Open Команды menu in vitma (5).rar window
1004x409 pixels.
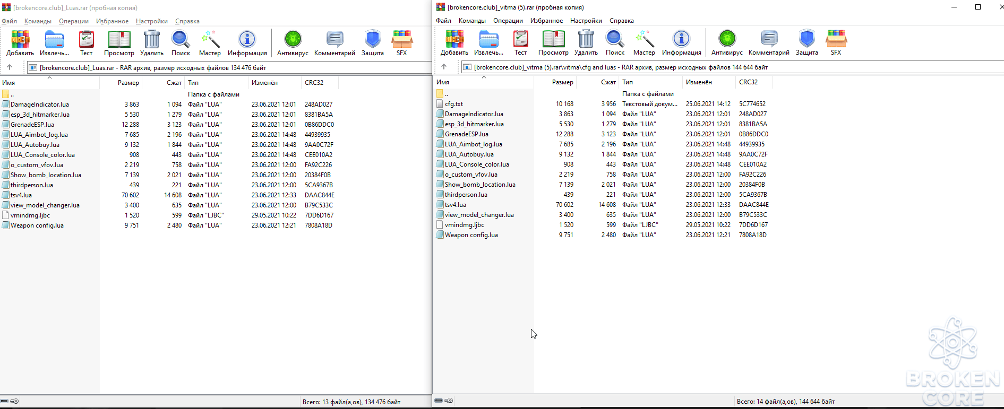click(472, 21)
